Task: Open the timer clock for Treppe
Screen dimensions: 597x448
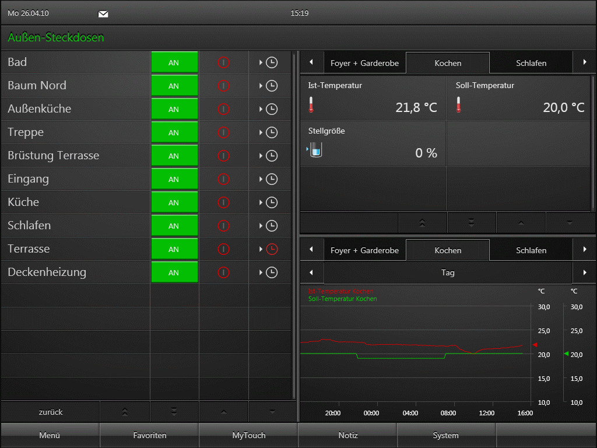Action: [272, 132]
